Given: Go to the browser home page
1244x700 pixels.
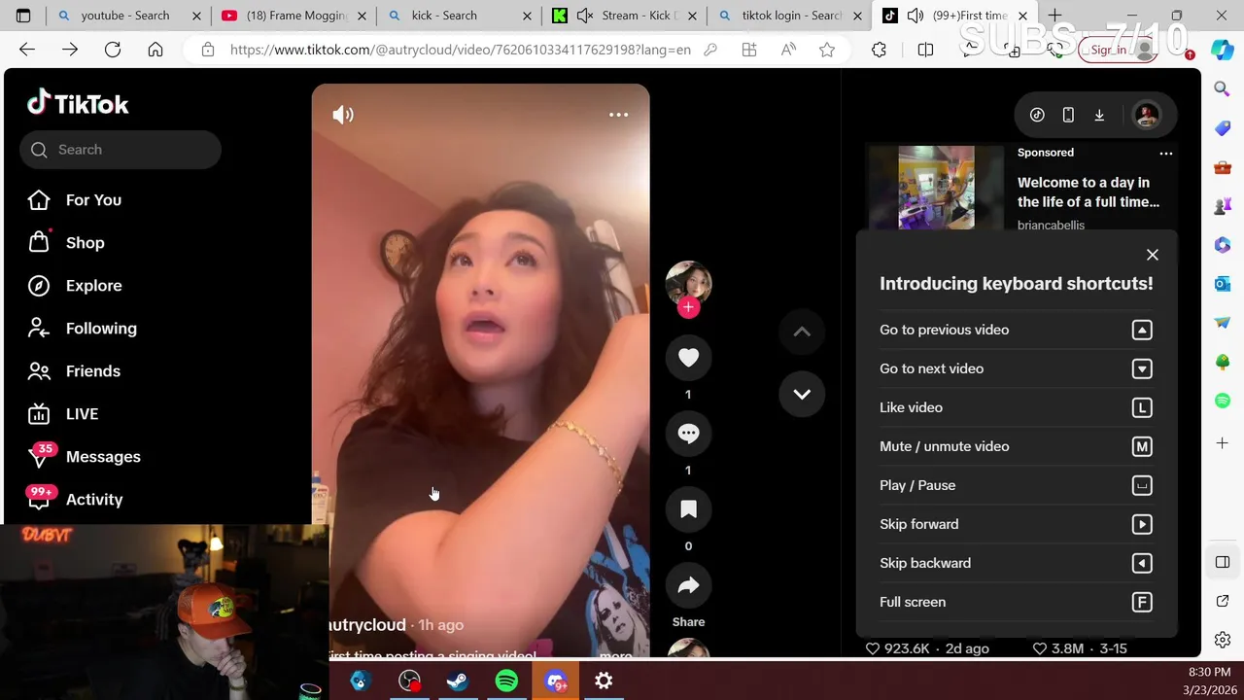Looking at the screenshot, I should pos(155,50).
